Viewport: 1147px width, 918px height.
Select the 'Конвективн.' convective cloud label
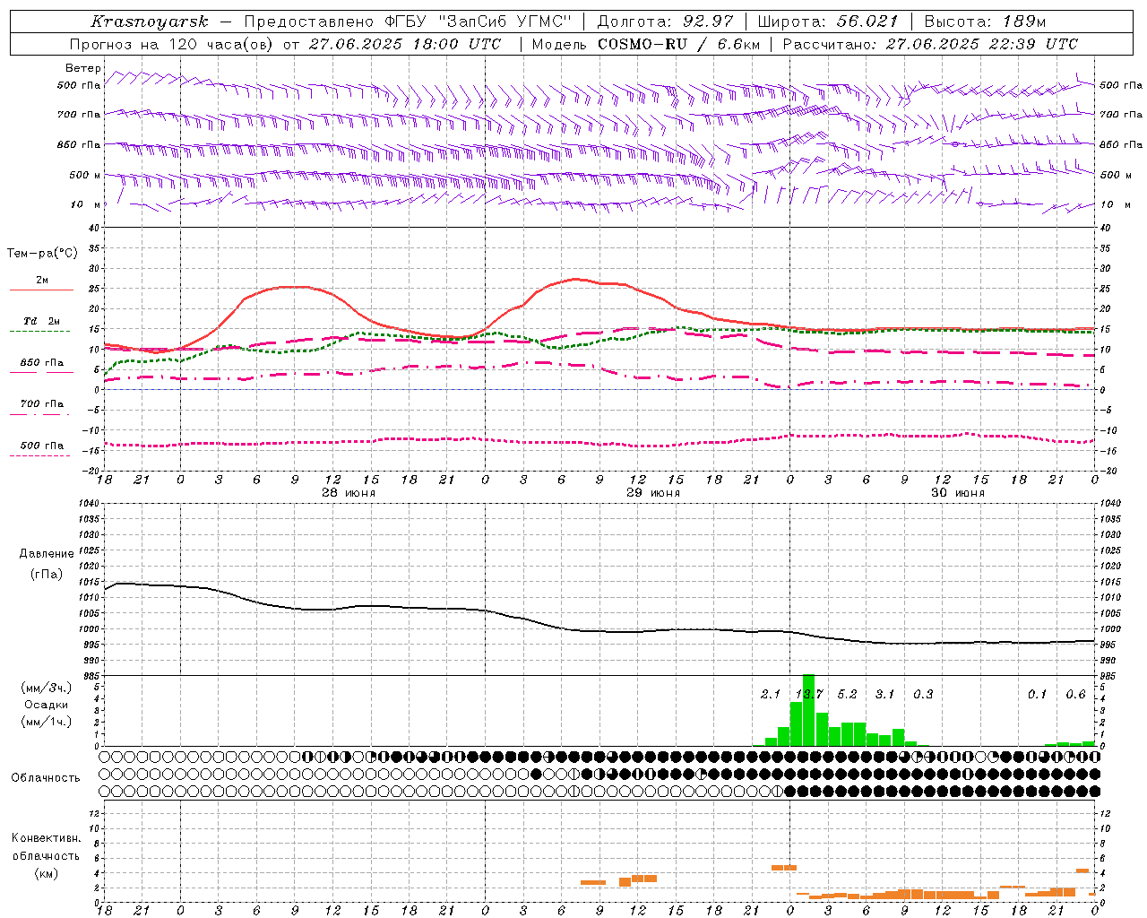click(46, 838)
